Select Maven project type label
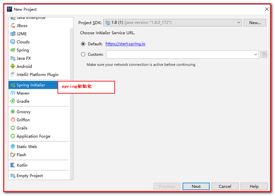Image resolution: width=275 pixels, height=196 pixels. coord(23,93)
